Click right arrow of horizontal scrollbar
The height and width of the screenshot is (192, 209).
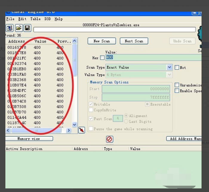(69, 130)
